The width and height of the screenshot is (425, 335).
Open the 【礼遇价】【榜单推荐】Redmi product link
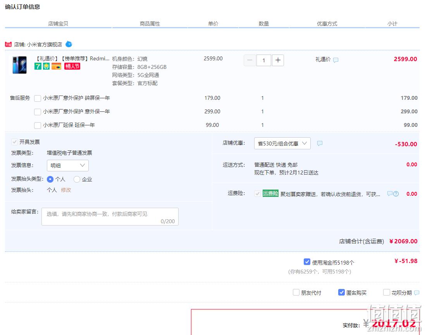point(72,58)
